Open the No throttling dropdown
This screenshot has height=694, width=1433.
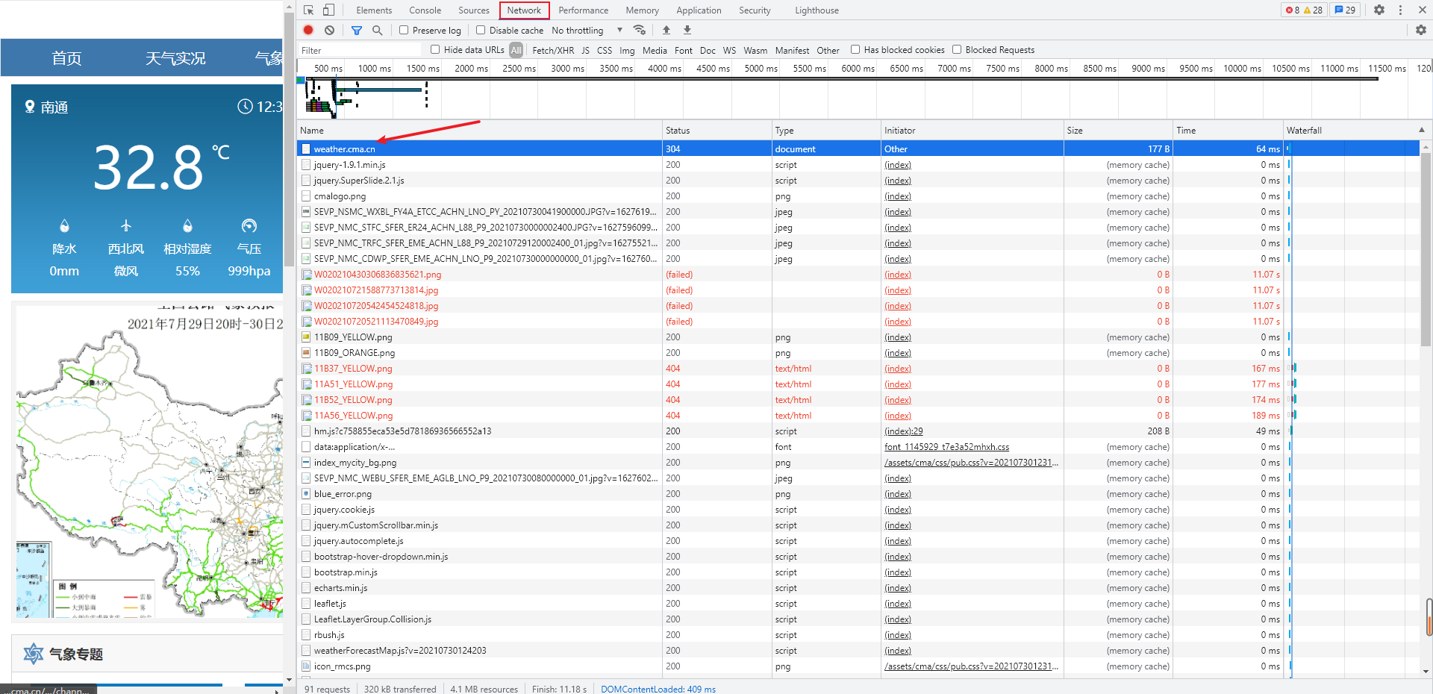(587, 31)
